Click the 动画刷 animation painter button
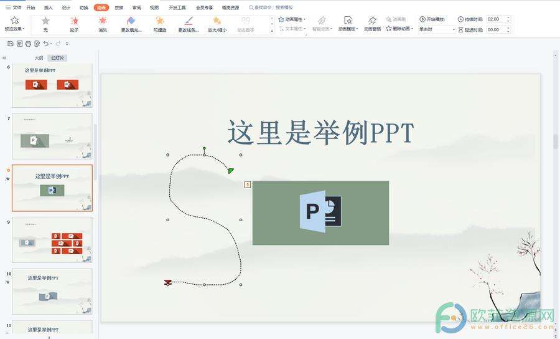Viewport: 560px width, 339px height. click(x=396, y=19)
